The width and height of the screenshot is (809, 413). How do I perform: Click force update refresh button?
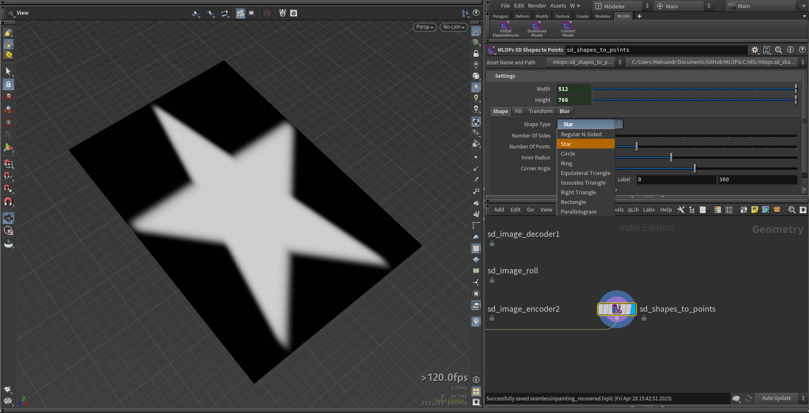(749, 398)
